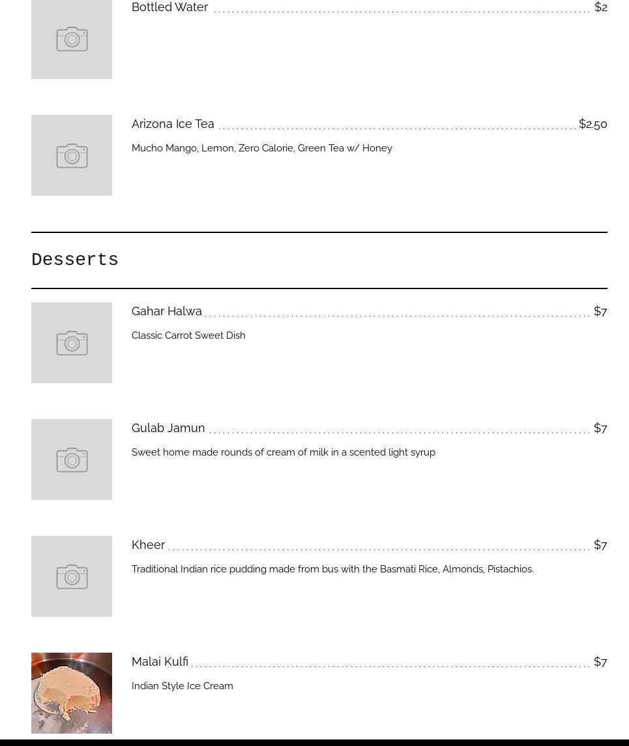629x746 pixels.
Task: Click the Gahar Halwa placeholder camera icon
Action: 72,343
